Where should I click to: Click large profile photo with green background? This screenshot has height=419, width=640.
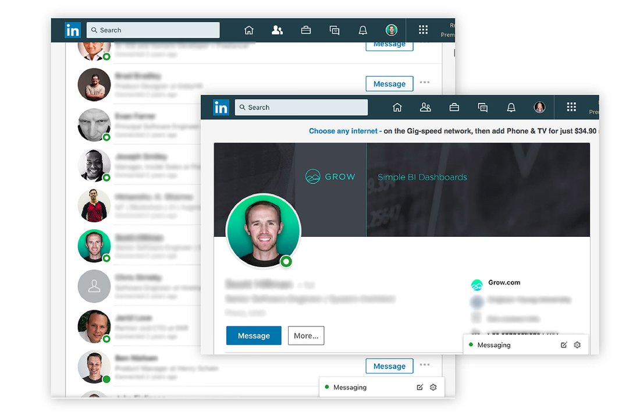pos(264,230)
